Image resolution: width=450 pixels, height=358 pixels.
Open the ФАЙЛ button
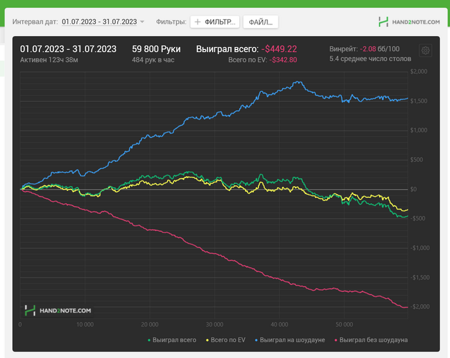coord(260,22)
